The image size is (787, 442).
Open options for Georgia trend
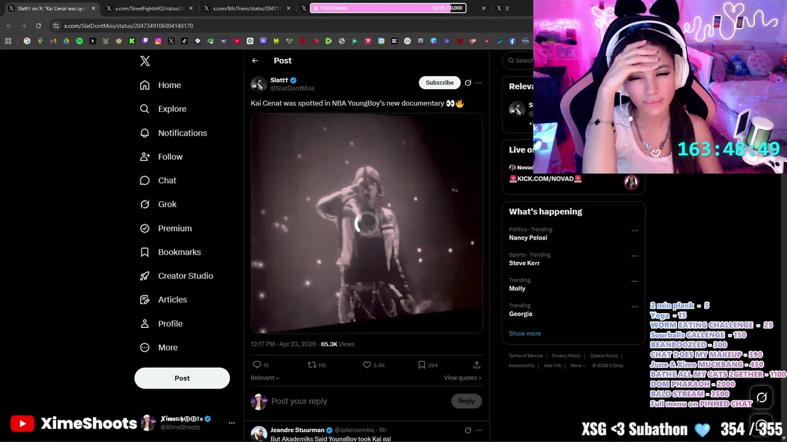635,306
